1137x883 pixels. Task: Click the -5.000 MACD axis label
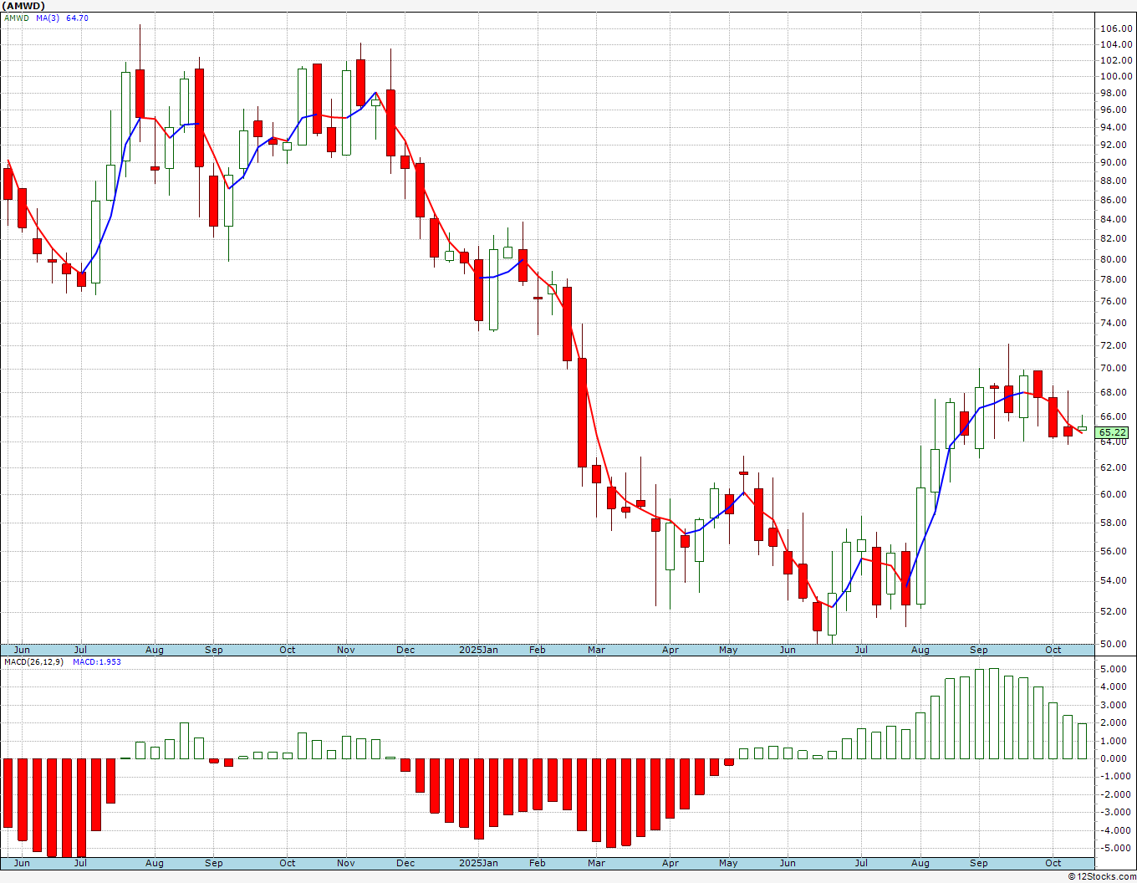tap(1115, 848)
